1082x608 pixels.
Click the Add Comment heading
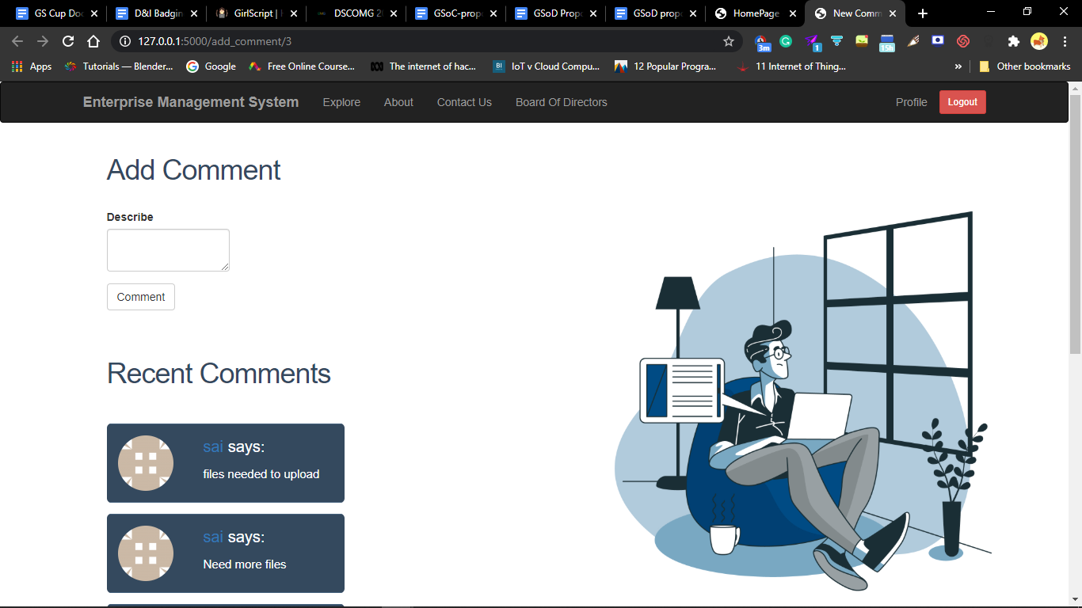(x=193, y=170)
